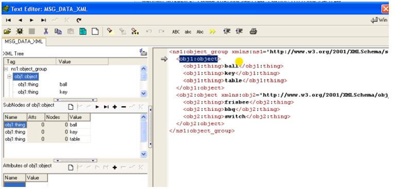Go to previous record in navigation bar
This screenshot has height=189, width=395.
click(x=20, y=20)
